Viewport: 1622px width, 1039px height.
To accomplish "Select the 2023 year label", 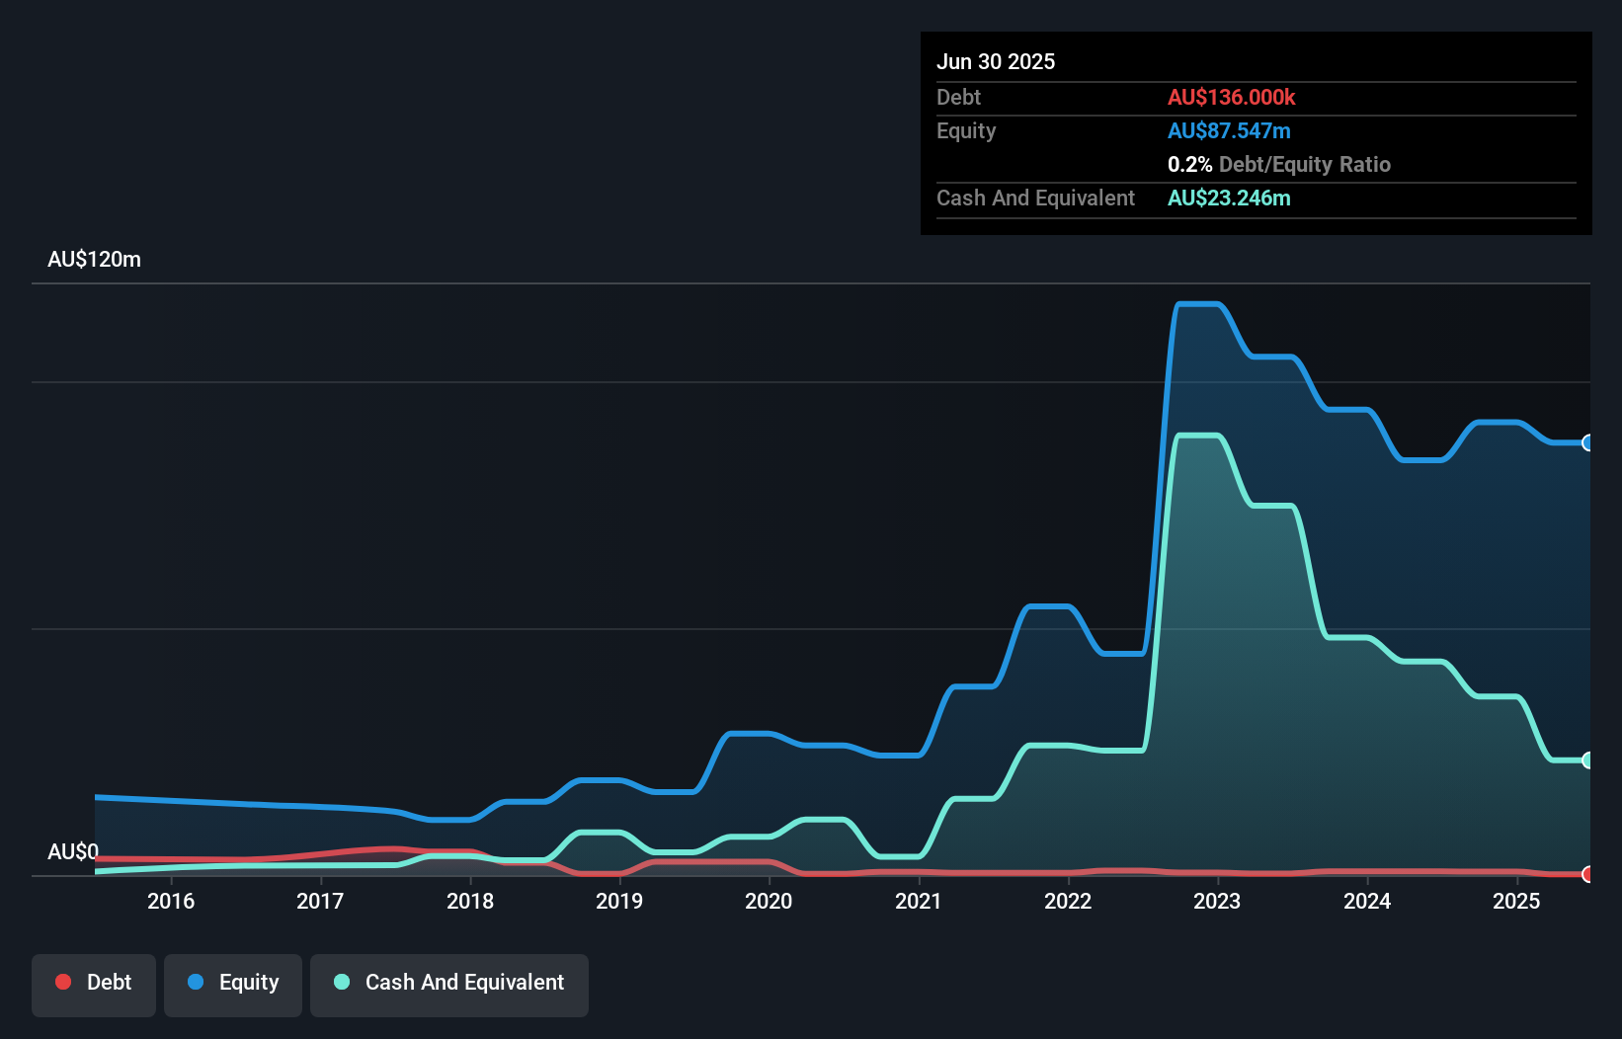I will coord(1218,901).
